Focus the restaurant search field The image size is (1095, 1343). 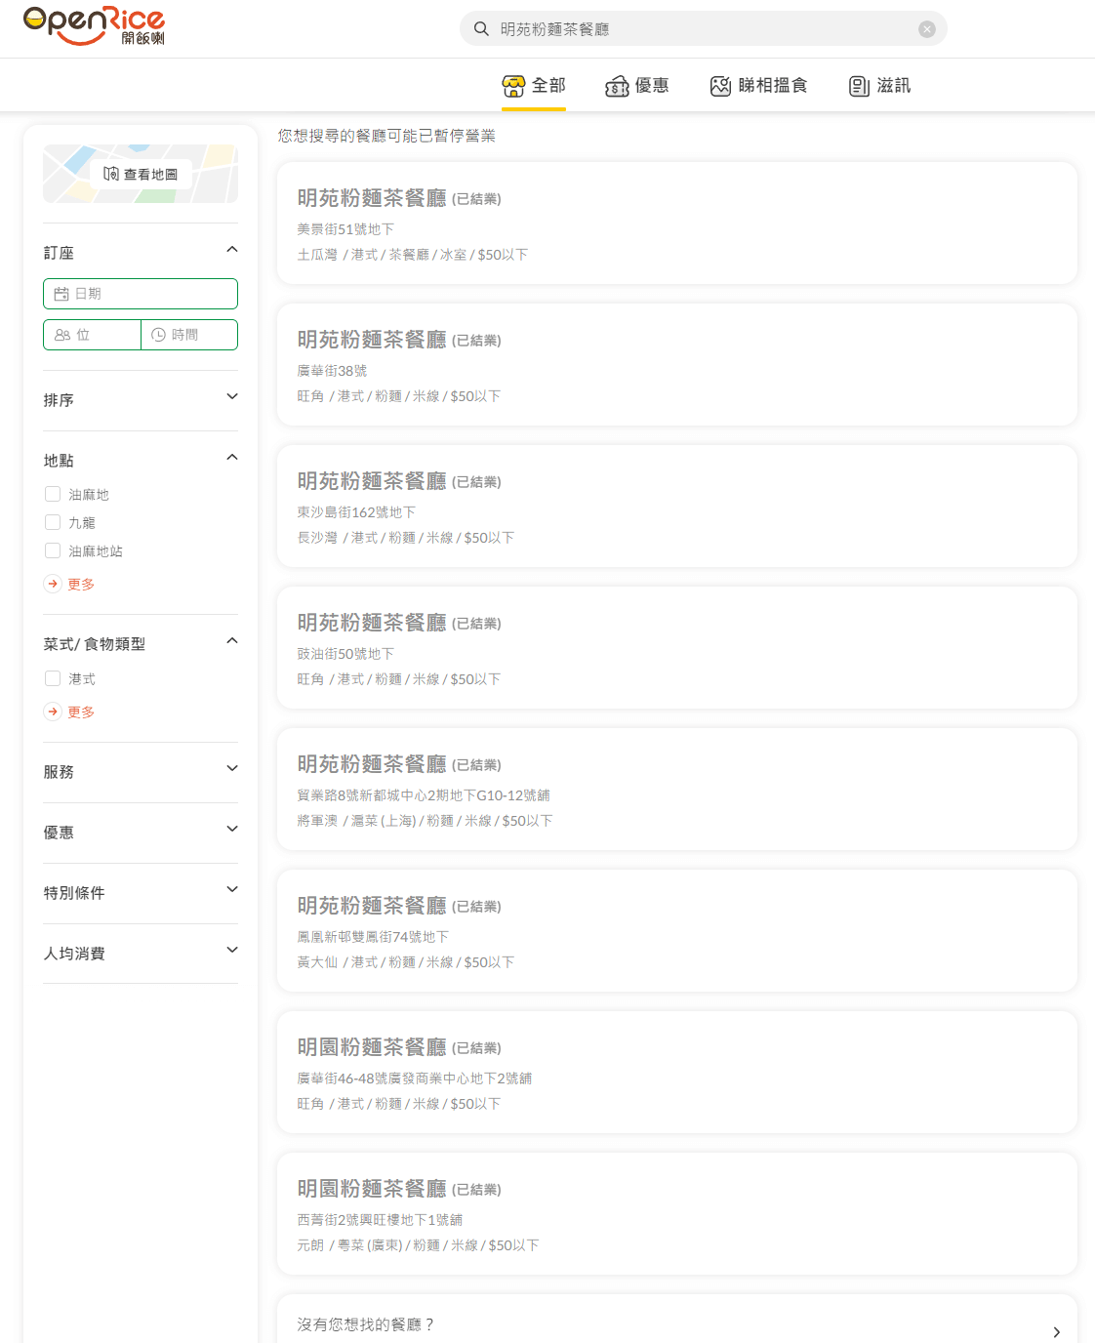click(x=703, y=29)
